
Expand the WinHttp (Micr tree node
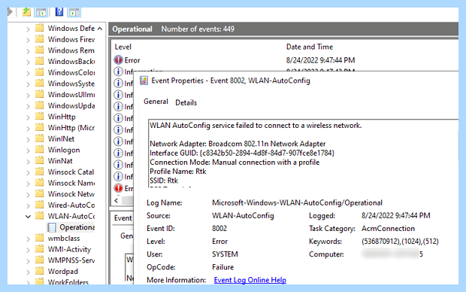tap(28, 128)
